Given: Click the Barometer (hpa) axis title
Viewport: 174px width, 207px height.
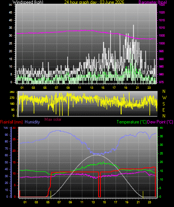Looking at the screenshot, I should (153, 2).
